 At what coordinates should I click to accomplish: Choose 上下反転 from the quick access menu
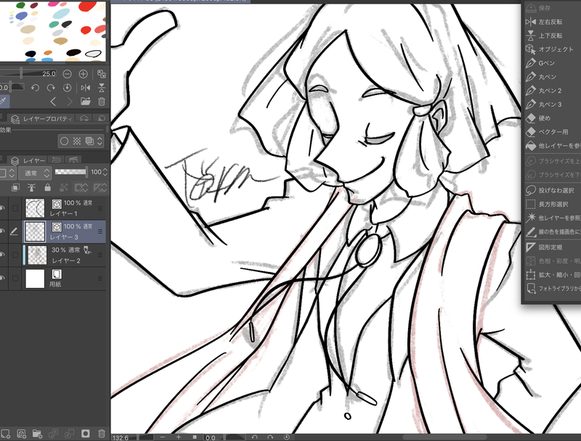(552, 36)
